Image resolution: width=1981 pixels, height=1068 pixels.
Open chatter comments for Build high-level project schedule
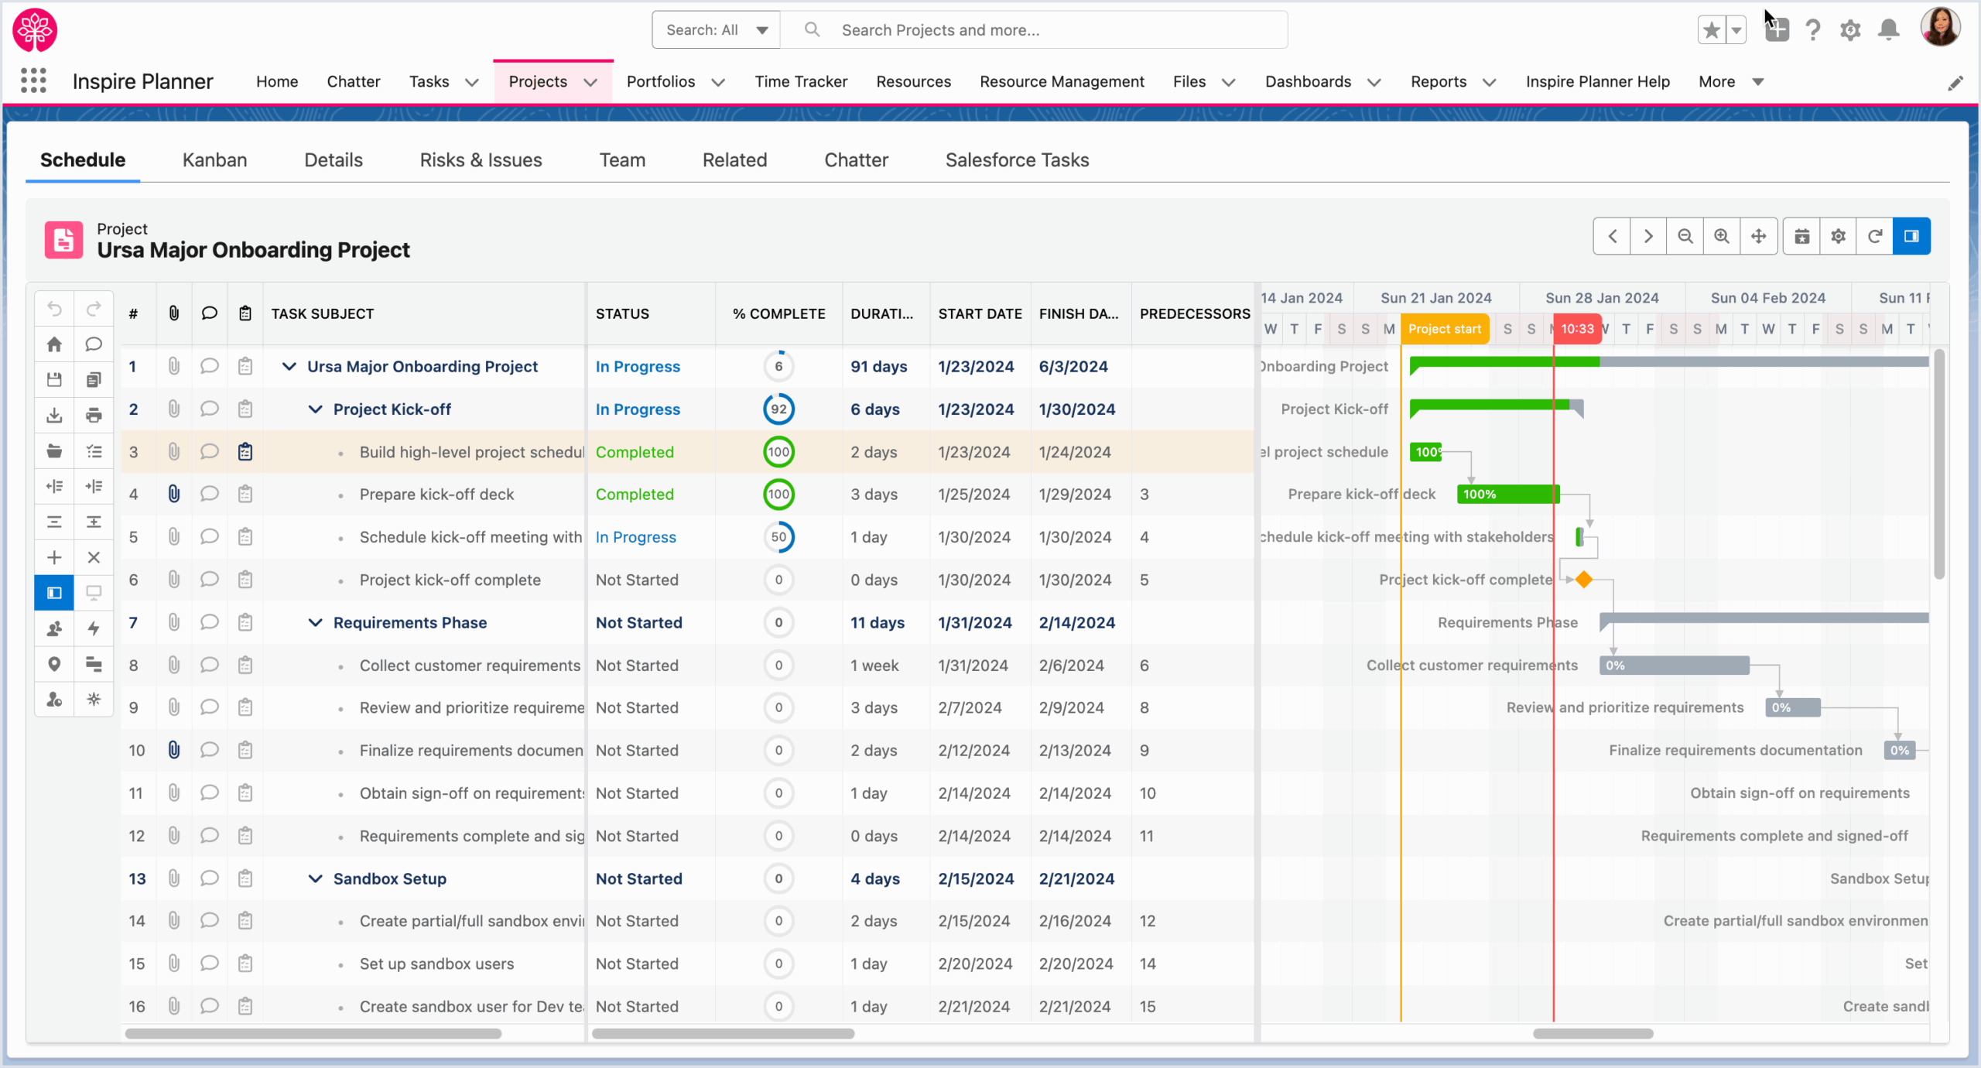pos(209,451)
